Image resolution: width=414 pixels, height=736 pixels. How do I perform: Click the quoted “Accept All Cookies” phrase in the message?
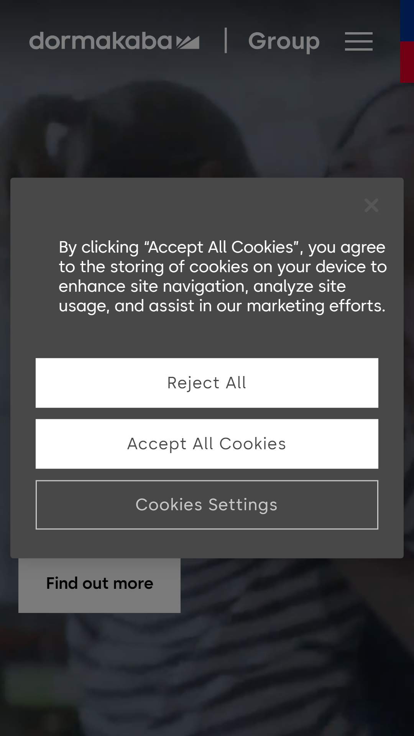click(x=222, y=247)
